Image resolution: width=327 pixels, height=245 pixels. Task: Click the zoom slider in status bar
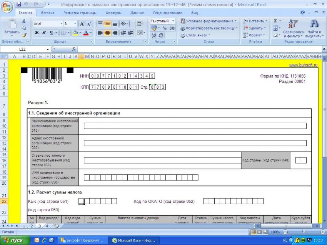[304, 232]
